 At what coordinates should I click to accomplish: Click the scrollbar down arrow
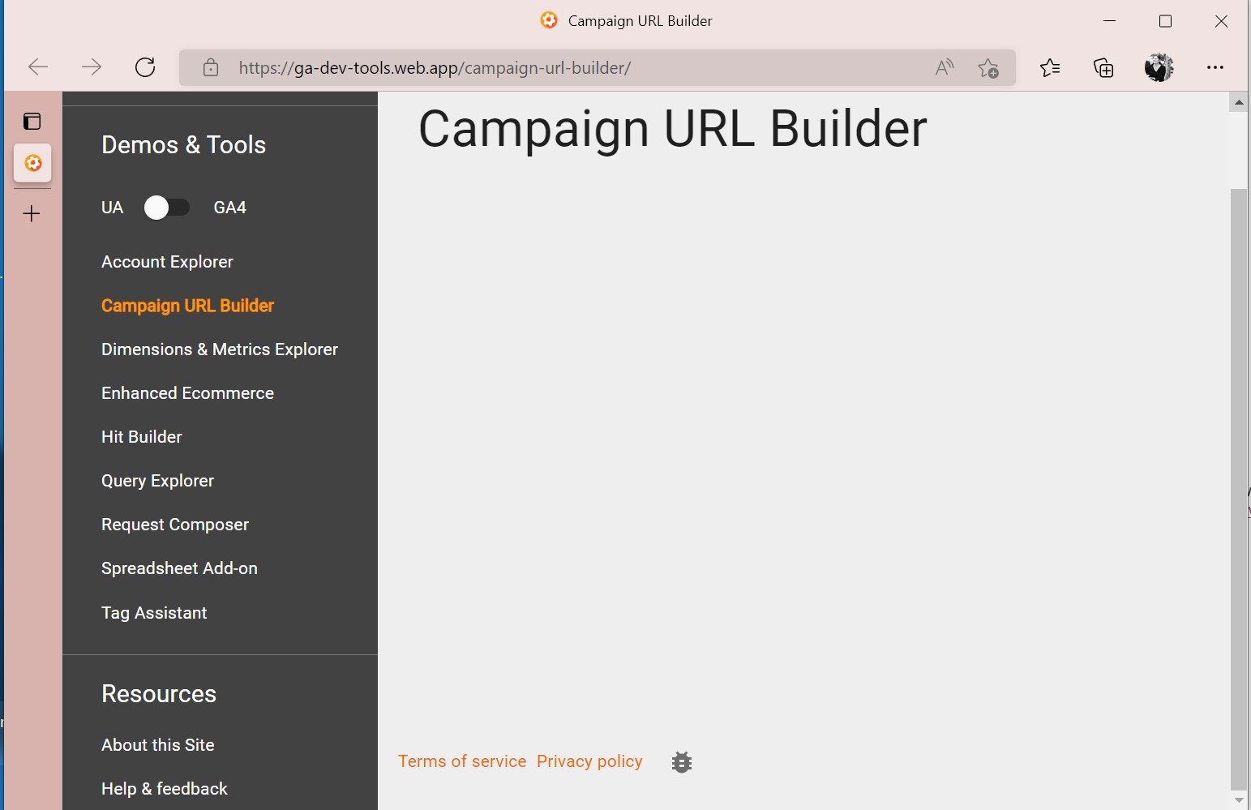1238,798
